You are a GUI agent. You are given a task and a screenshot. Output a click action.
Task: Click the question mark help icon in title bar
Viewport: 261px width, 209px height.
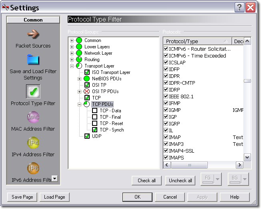tap(239, 8)
